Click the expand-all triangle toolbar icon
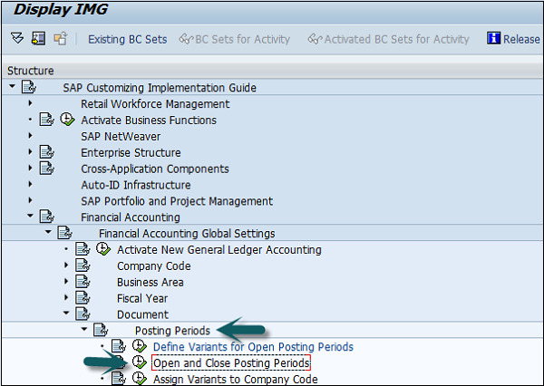Image resolution: width=544 pixels, height=386 pixels. [17, 39]
